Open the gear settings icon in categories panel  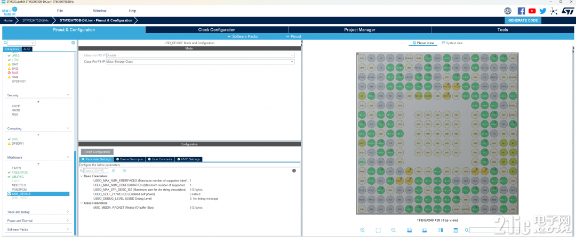coord(73,43)
